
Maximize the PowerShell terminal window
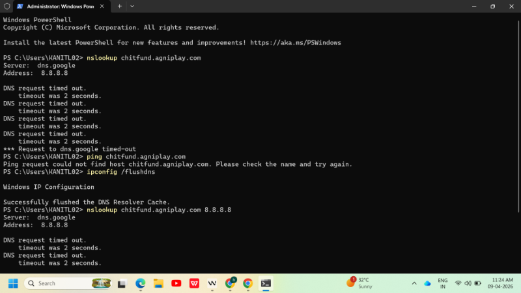[x=492, y=6]
